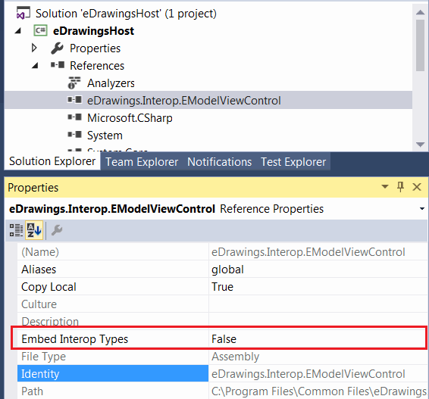The height and width of the screenshot is (399, 429).
Task: Open Property Pages wrench icon
Action: 57,230
